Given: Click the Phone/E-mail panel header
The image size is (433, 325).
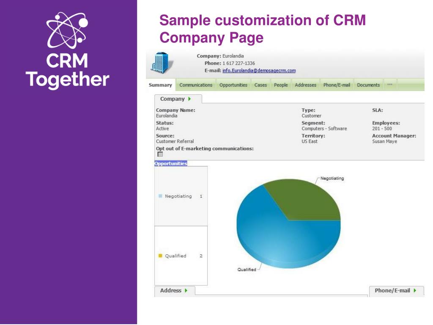Looking at the screenshot, I should tap(396, 290).
